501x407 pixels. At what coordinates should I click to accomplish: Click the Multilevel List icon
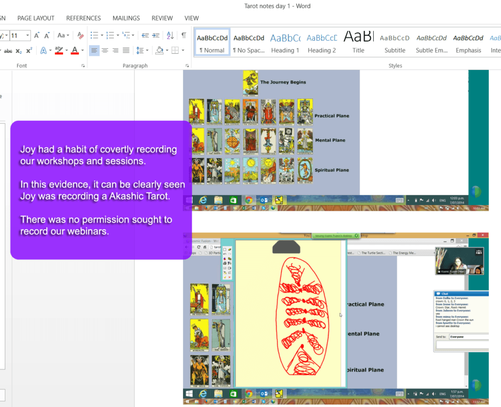click(126, 35)
